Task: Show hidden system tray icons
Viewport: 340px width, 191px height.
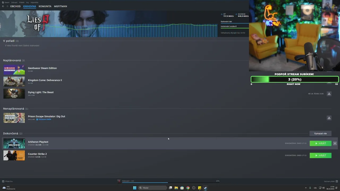Action: pyautogui.click(x=305, y=188)
